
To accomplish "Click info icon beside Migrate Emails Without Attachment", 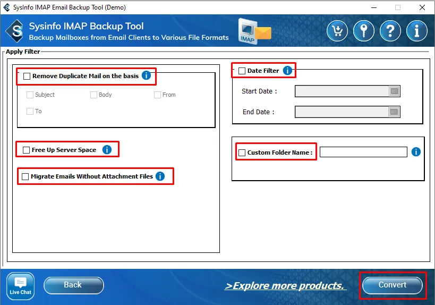I will pyautogui.click(x=160, y=176).
